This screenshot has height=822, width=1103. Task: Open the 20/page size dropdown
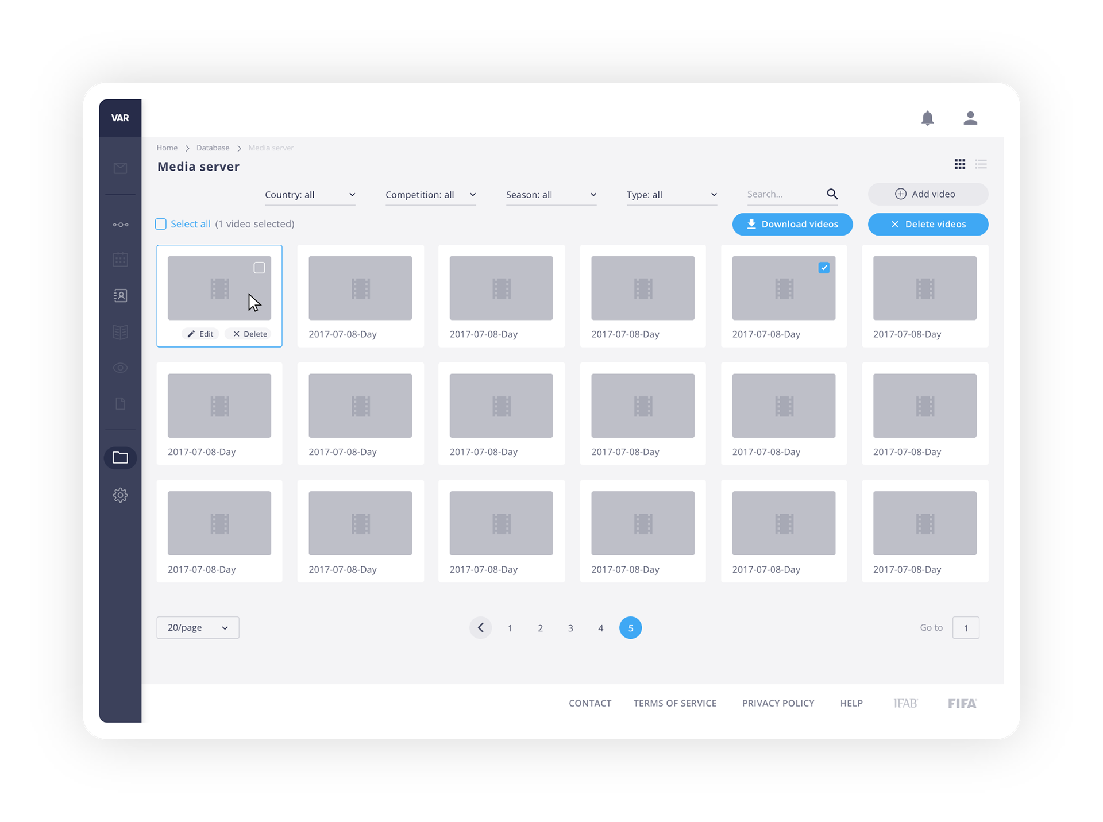pyautogui.click(x=198, y=628)
